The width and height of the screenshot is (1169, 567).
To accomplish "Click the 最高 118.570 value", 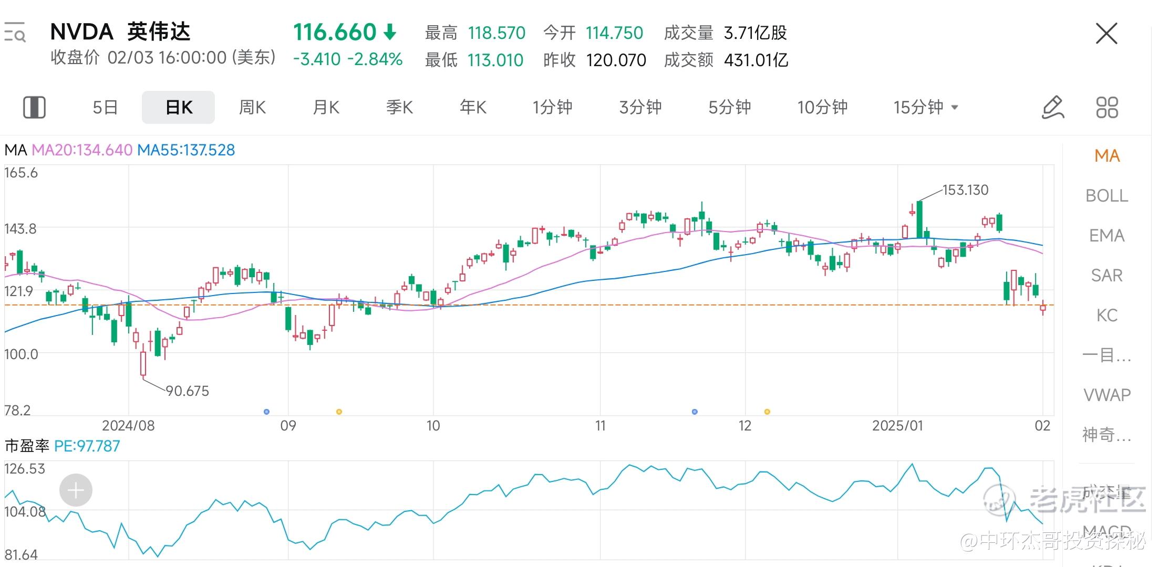I will coord(496,33).
